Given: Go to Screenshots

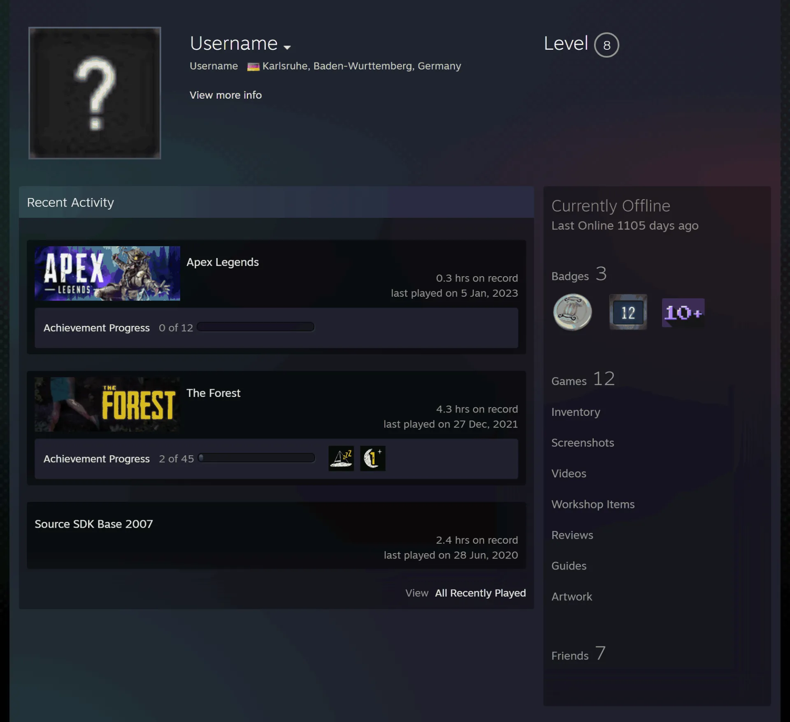Looking at the screenshot, I should [583, 443].
